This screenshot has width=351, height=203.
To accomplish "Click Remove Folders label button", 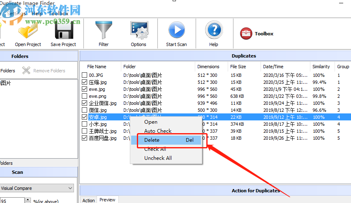I will click(x=49, y=71).
